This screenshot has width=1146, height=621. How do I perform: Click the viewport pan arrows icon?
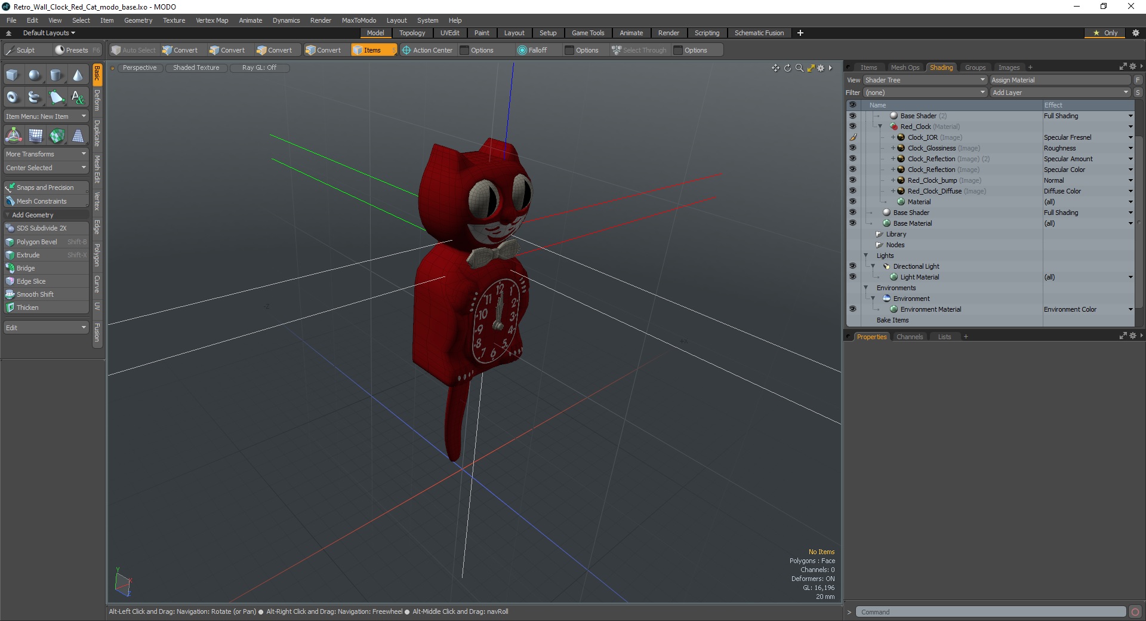[775, 68]
